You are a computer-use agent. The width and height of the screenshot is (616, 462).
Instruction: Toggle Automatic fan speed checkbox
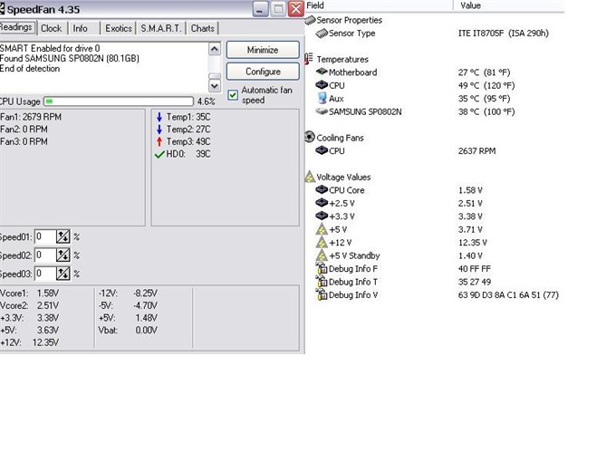[233, 93]
